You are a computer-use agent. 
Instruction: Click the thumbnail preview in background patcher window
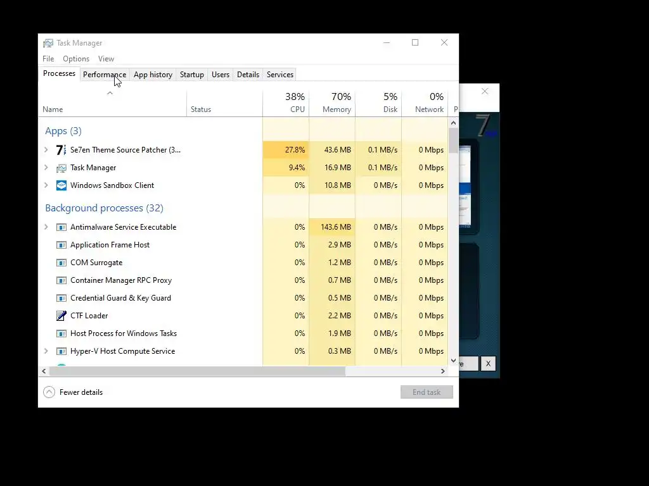(x=465, y=186)
